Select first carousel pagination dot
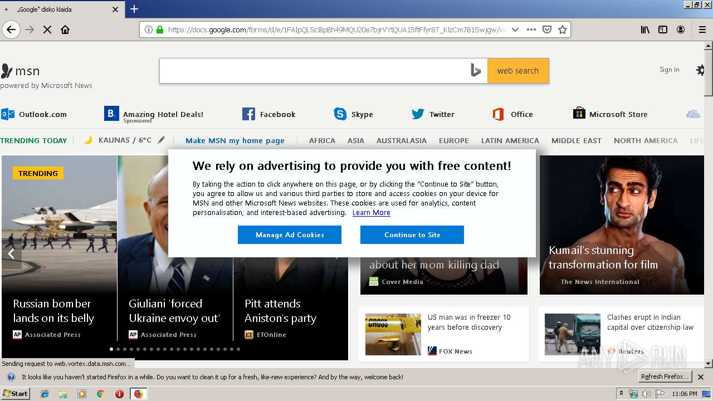 [x=111, y=349]
